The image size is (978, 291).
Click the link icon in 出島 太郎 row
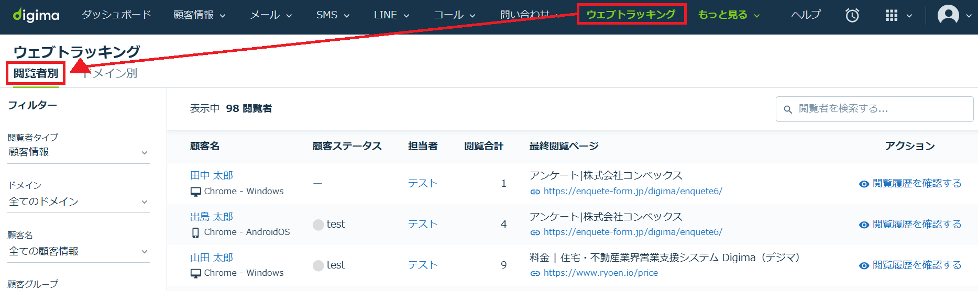(535, 232)
